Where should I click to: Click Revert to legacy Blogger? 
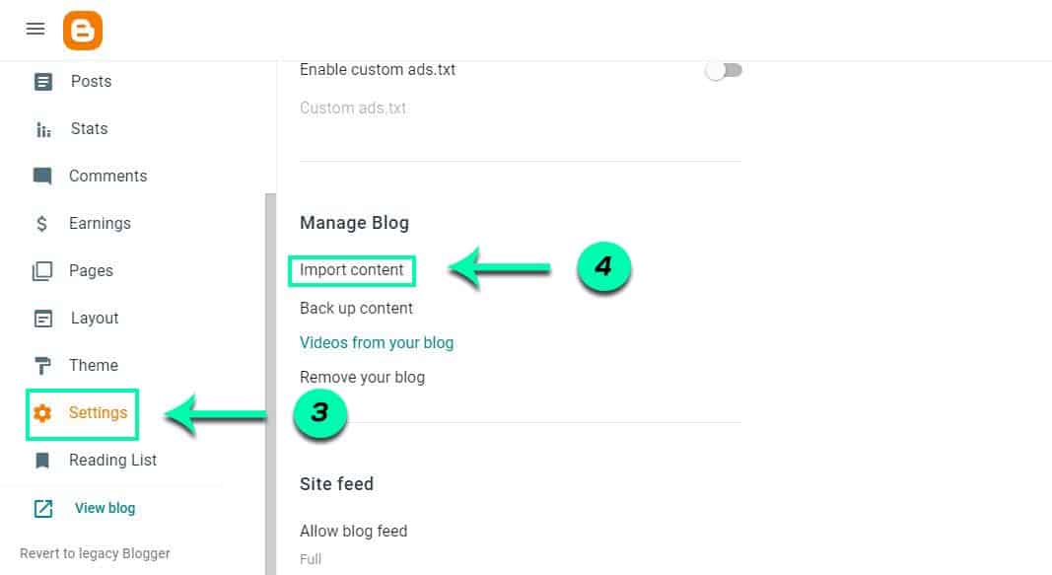(x=95, y=553)
